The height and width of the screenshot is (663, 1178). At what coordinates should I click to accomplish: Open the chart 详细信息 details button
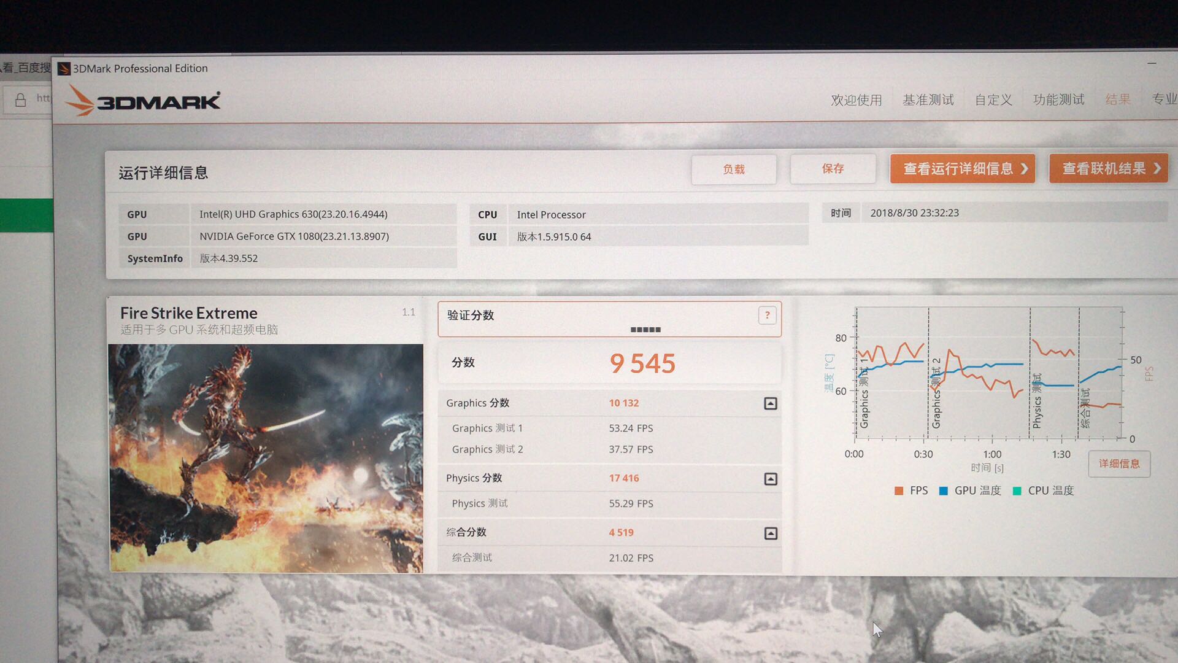pyautogui.click(x=1119, y=463)
